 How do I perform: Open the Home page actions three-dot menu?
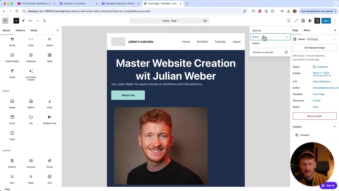click(x=334, y=39)
